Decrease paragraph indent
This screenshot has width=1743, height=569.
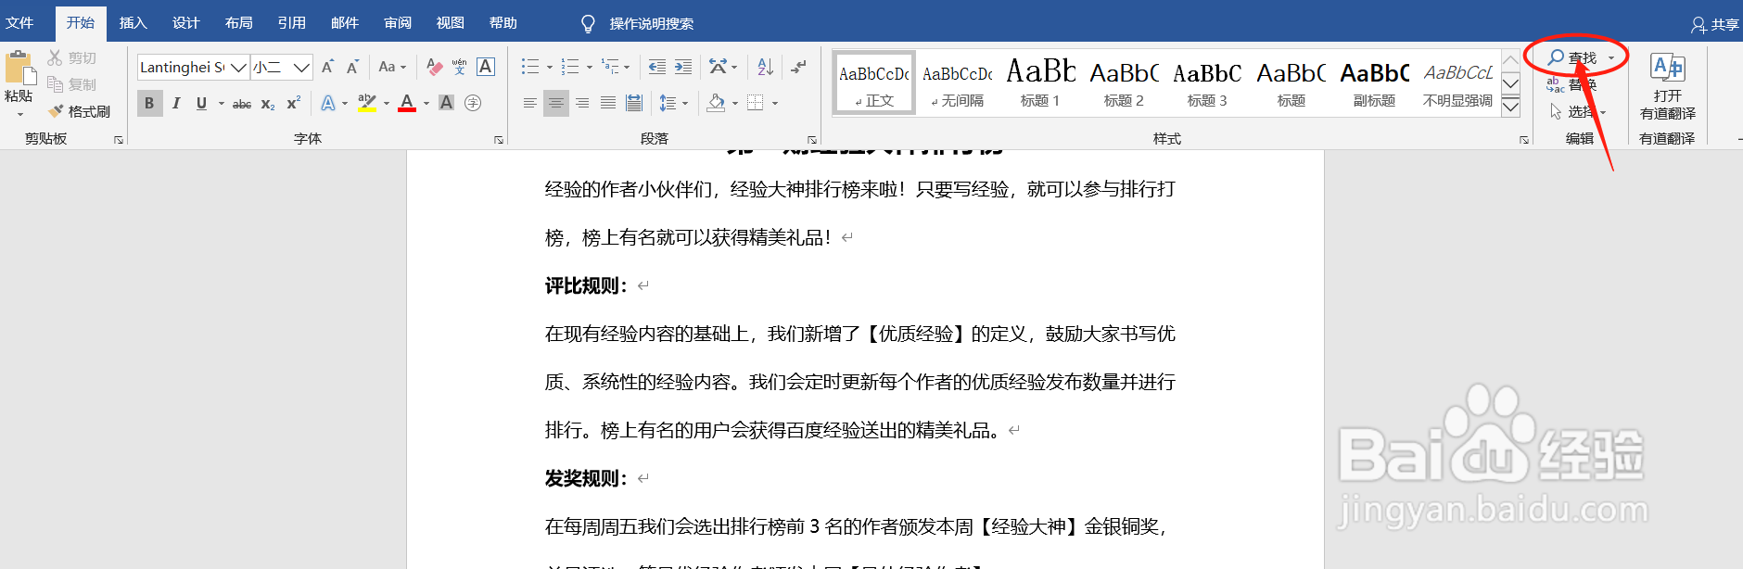[x=657, y=67]
